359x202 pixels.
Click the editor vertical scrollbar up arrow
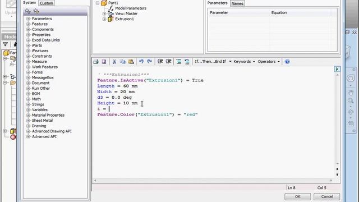pyautogui.click(x=337, y=75)
